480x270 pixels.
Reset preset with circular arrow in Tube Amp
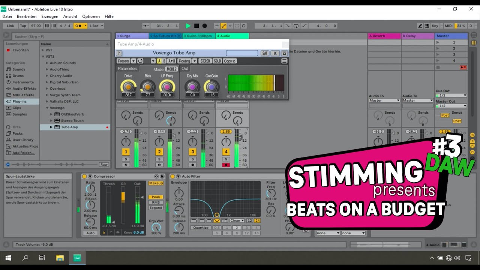point(140,61)
